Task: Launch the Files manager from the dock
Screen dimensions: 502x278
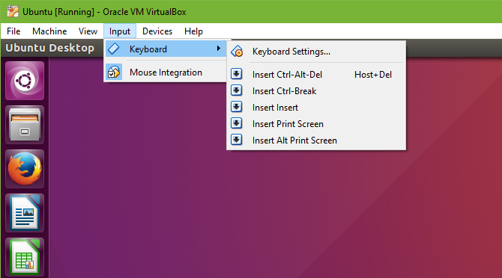Action: [x=25, y=125]
